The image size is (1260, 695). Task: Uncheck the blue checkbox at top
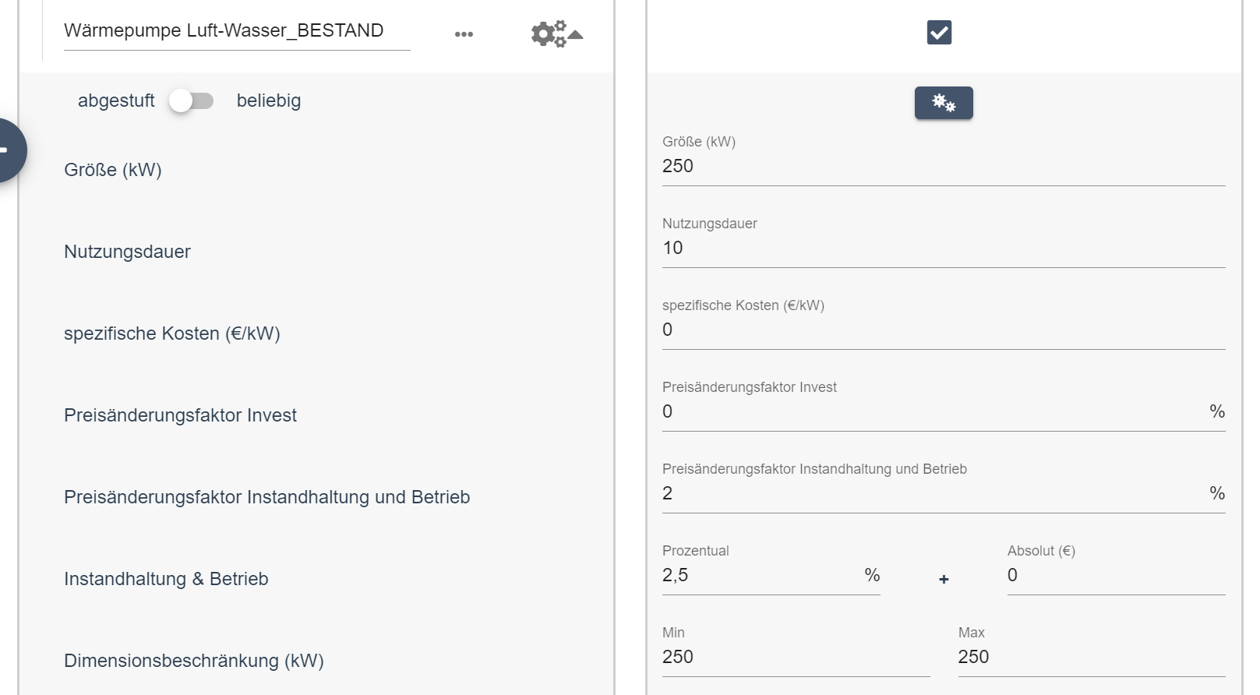tap(939, 33)
